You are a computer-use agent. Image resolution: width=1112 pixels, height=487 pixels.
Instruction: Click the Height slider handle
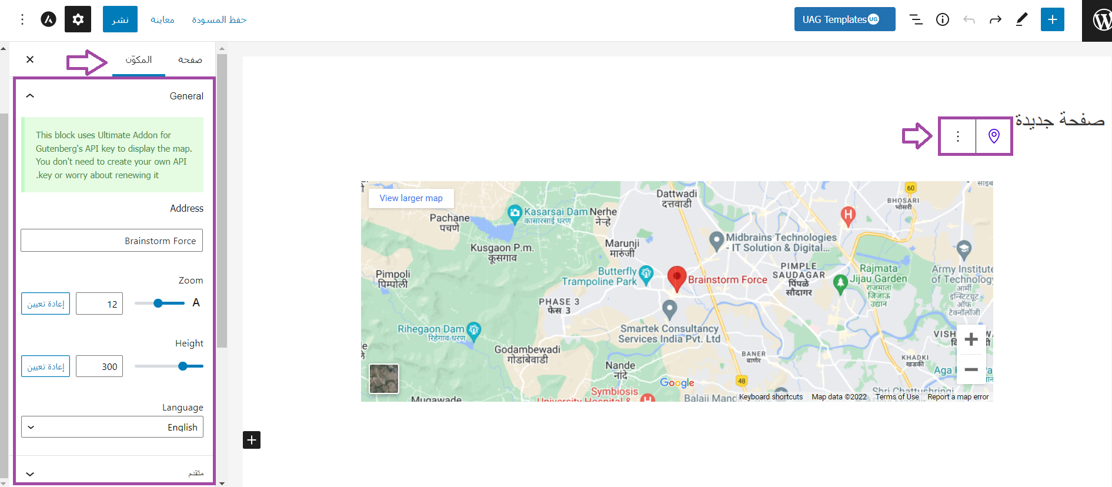coord(183,366)
